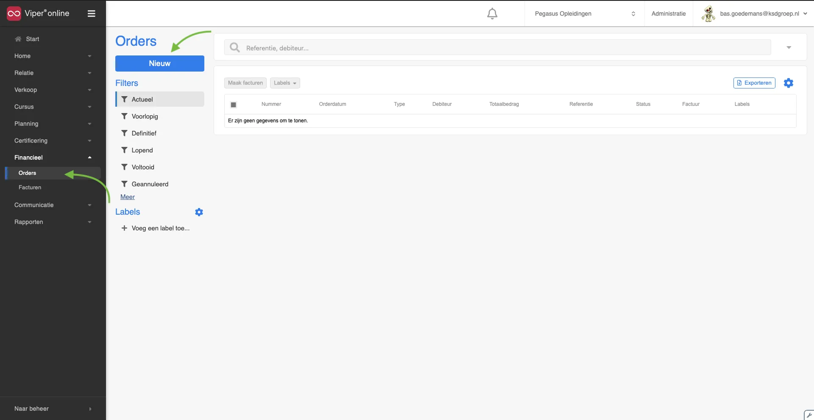Viewport: 814px width, 420px height.
Task: Click the user avatar image
Action: point(708,14)
